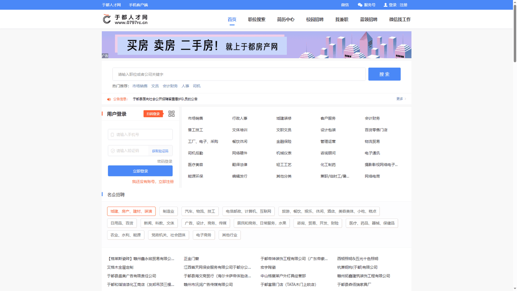
Task: Click the shield icon in the verification code field
Action: pos(113,151)
